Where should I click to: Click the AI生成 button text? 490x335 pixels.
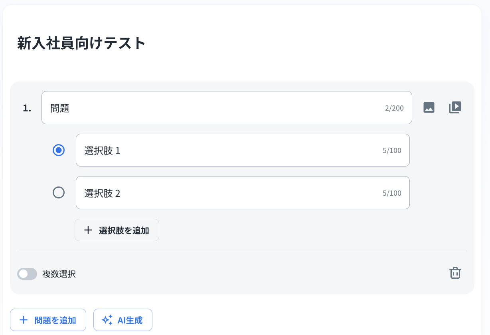tap(130, 320)
